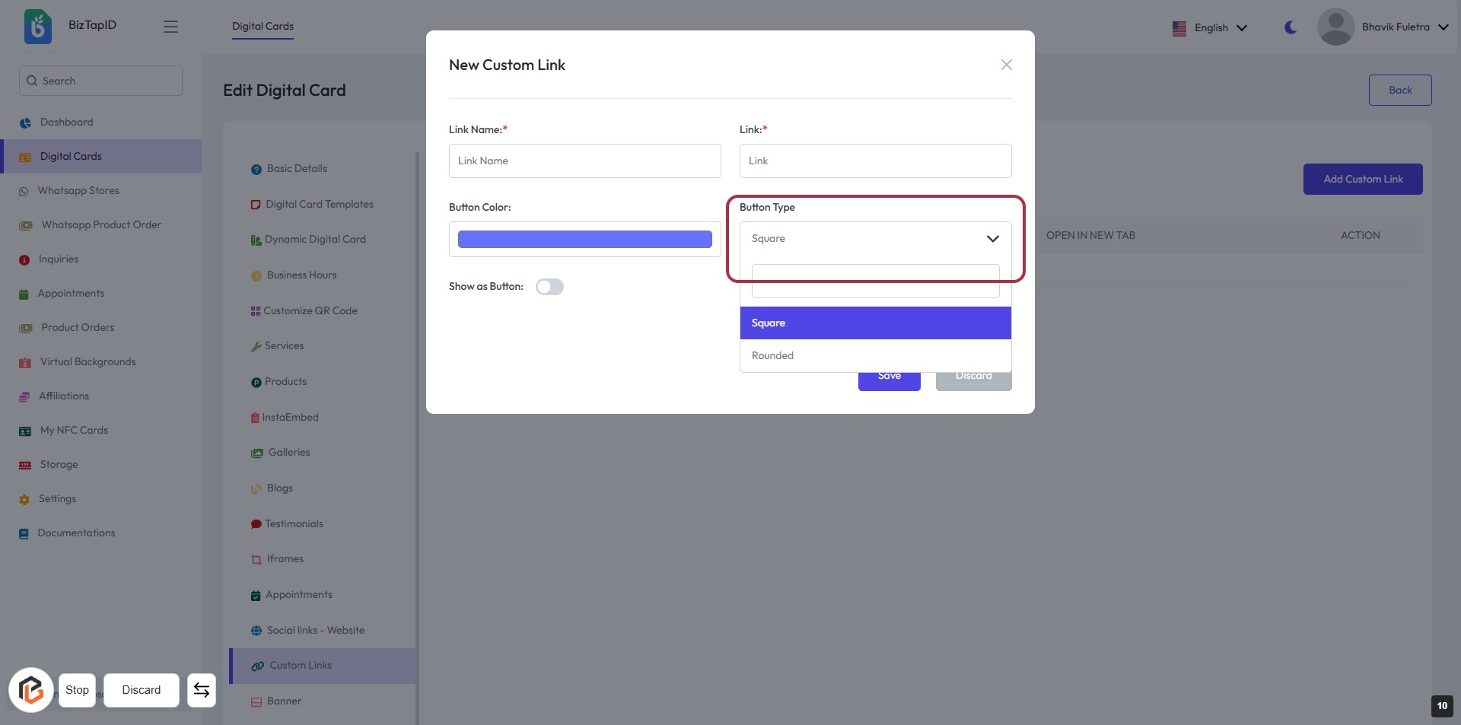Close the New Custom Link dialog

pyautogui.click(x=1006, y=65)
